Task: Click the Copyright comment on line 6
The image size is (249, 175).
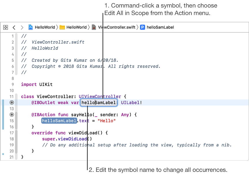Action: [x=91, y=66]
